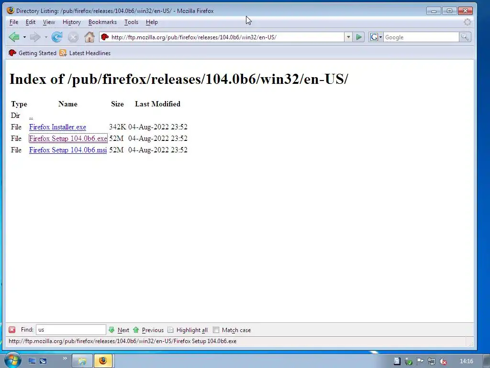Click Show Desktop quick launch icon
490x368 pixels.
coord(32,361)
